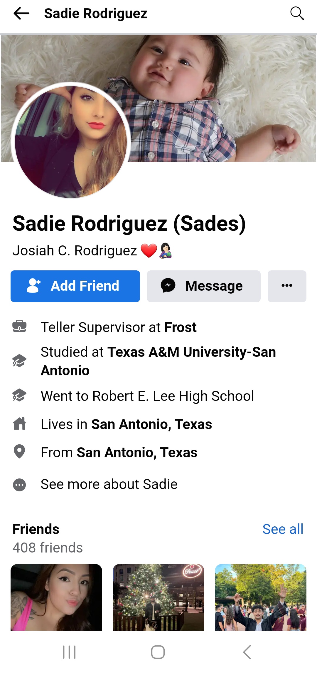Open the search magnifier icon
The height and width of the screenshot is (673, 317).
(297, 14)
